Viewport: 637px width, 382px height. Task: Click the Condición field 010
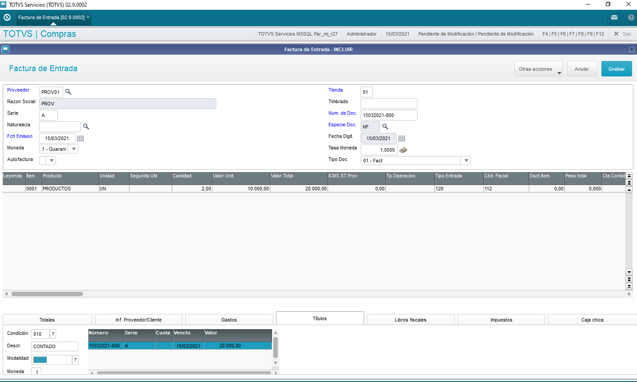tap(41, 334)
